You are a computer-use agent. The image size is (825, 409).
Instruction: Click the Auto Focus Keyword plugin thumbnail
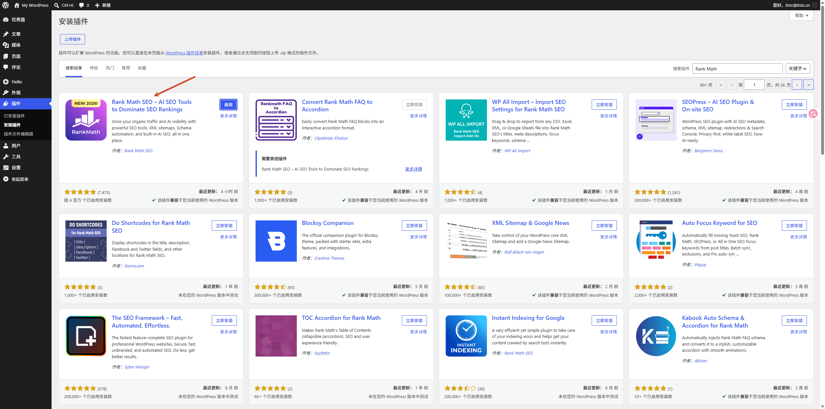point(656,241)
